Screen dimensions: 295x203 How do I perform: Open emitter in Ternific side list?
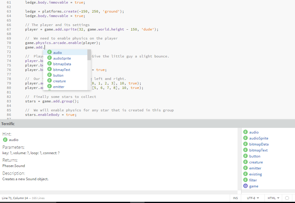click(255, 168)
